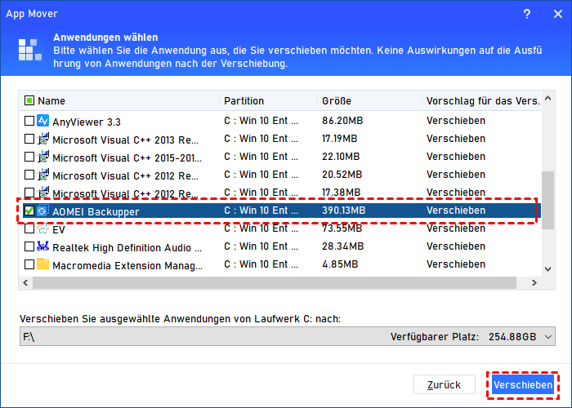Screen dimensions: 572x408
Task: Click the 86.20MB size value
Action: click(x=342, y=121)
